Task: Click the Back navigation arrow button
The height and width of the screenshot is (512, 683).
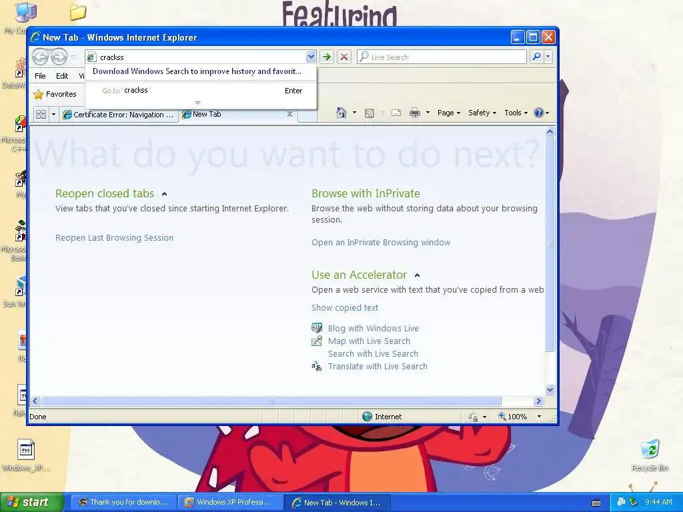Action: (40, 57)
